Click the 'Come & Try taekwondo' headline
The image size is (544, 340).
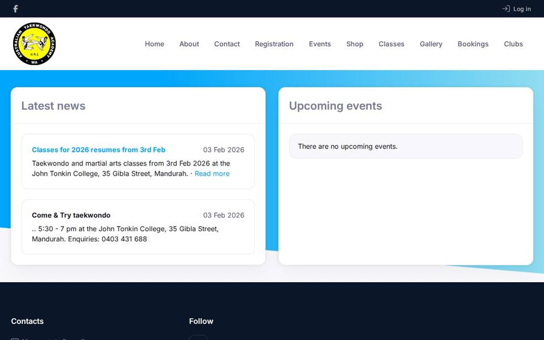point(71,215)
